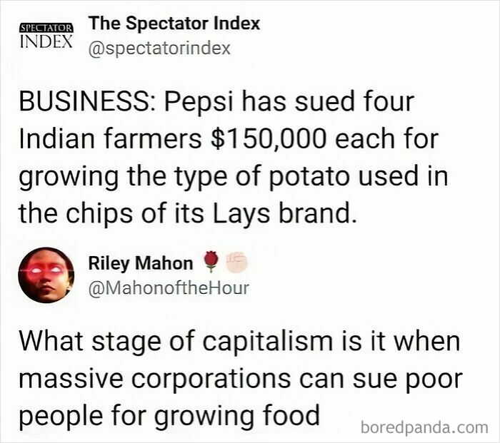The height and width of the screenshot is (443, 500).
Task: Visit the @MahonoftheHour handle
Action: 169,288
